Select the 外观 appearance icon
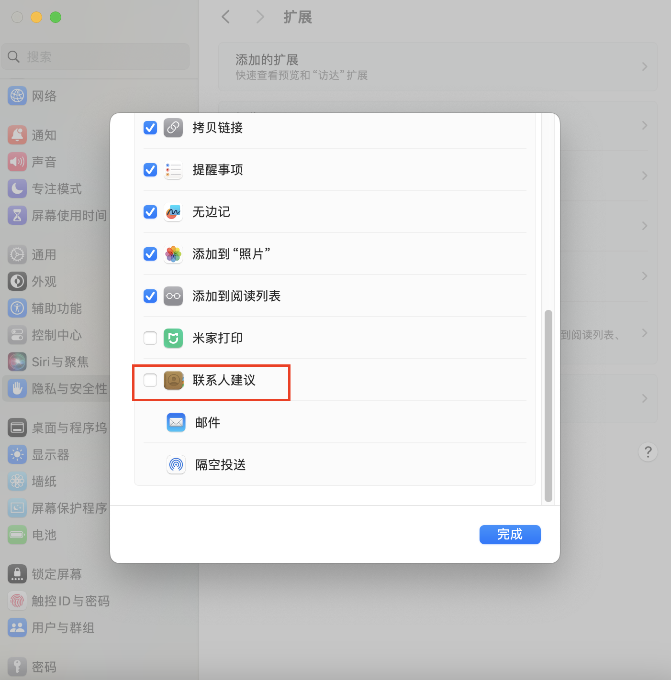The image size is (671, 680). [17, 281]
